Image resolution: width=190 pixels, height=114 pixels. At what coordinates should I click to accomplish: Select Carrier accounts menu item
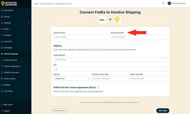click(11, 54)
